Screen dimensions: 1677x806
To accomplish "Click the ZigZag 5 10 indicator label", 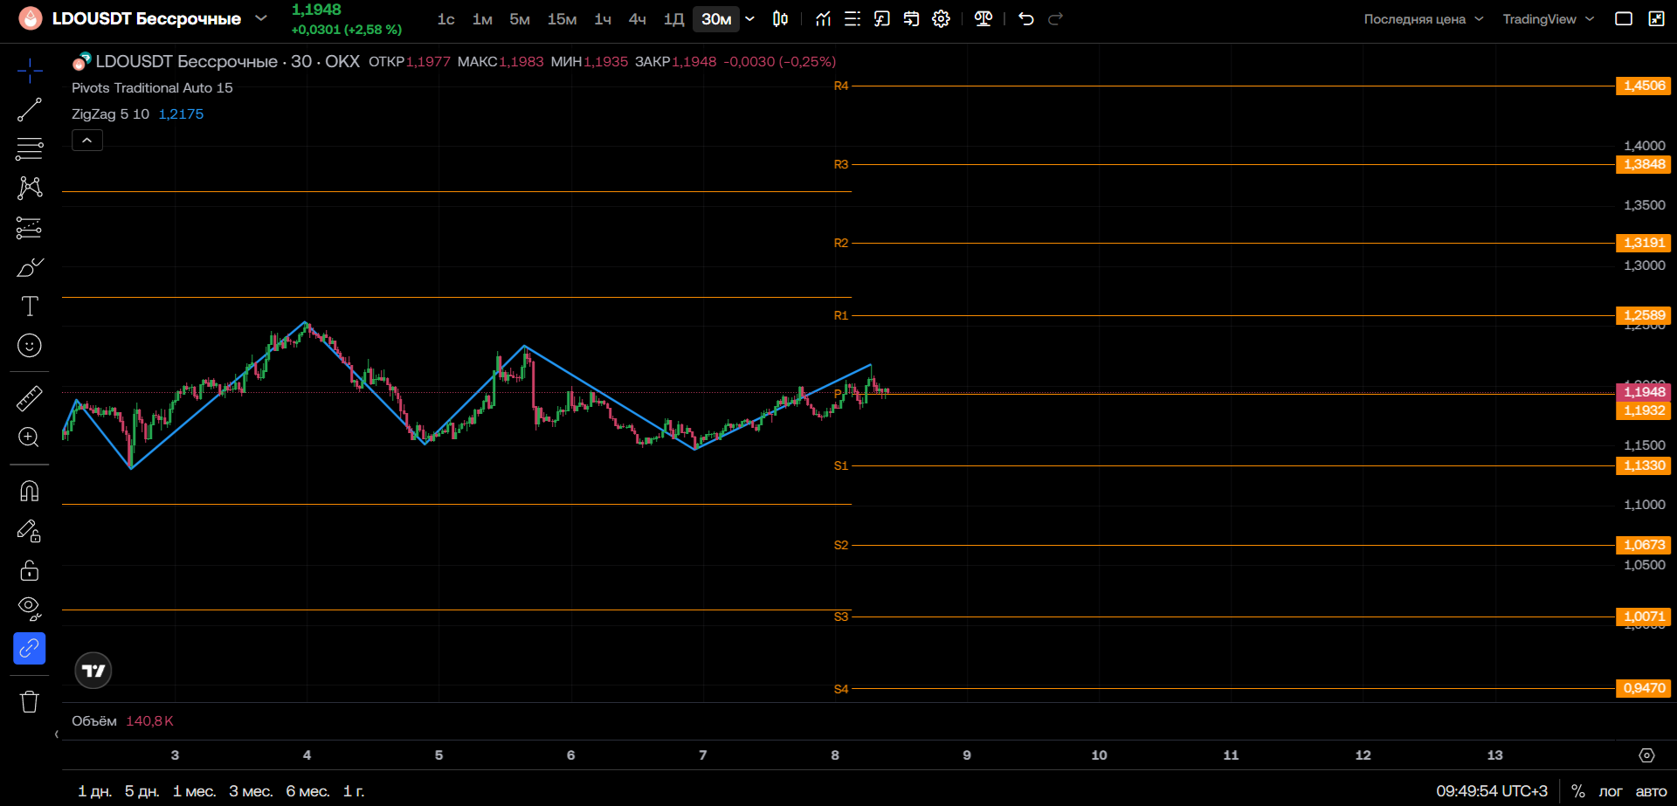I will tap(110, 114).
